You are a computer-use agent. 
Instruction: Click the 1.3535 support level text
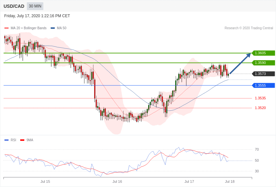pos(260,98)
